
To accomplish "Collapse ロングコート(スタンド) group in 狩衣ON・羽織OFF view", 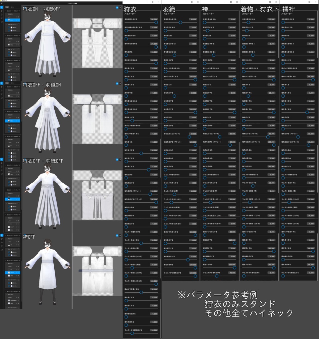I will coord(5,11).
